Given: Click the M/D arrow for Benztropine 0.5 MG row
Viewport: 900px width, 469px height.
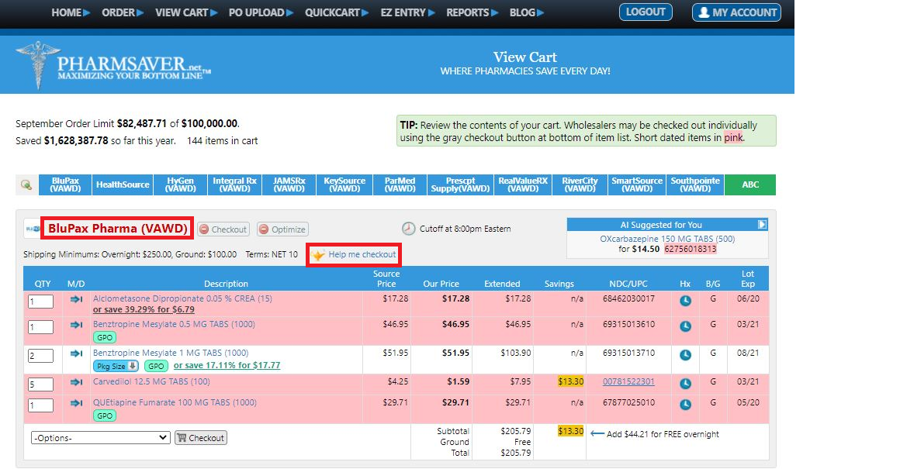Looking at the screenshot, I should (x=76, y=325).
